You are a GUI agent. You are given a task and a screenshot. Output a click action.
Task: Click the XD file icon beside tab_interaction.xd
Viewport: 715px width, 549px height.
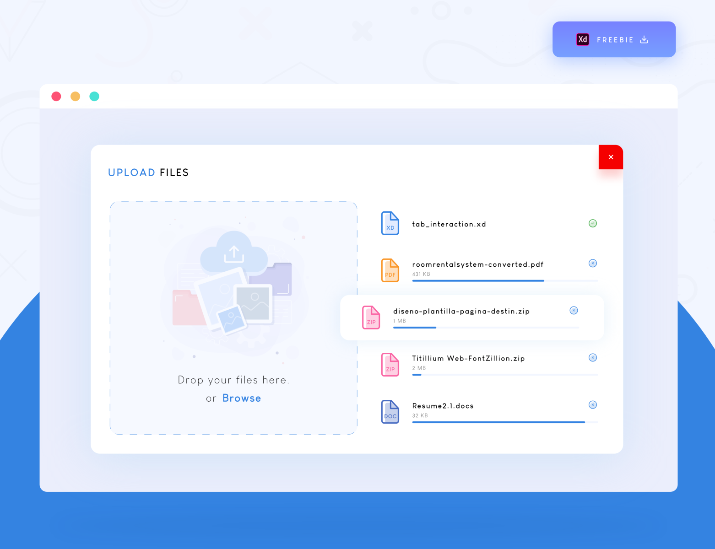(x=390, y=223)
